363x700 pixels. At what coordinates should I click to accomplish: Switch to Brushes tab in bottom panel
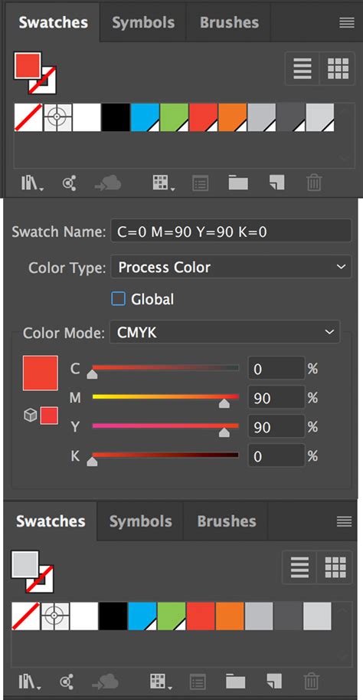tap(227, 521)
